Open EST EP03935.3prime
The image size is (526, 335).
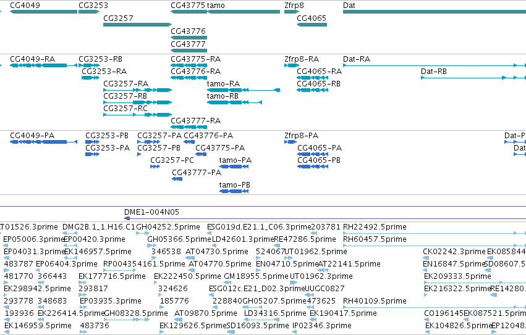tap(111, 302)
